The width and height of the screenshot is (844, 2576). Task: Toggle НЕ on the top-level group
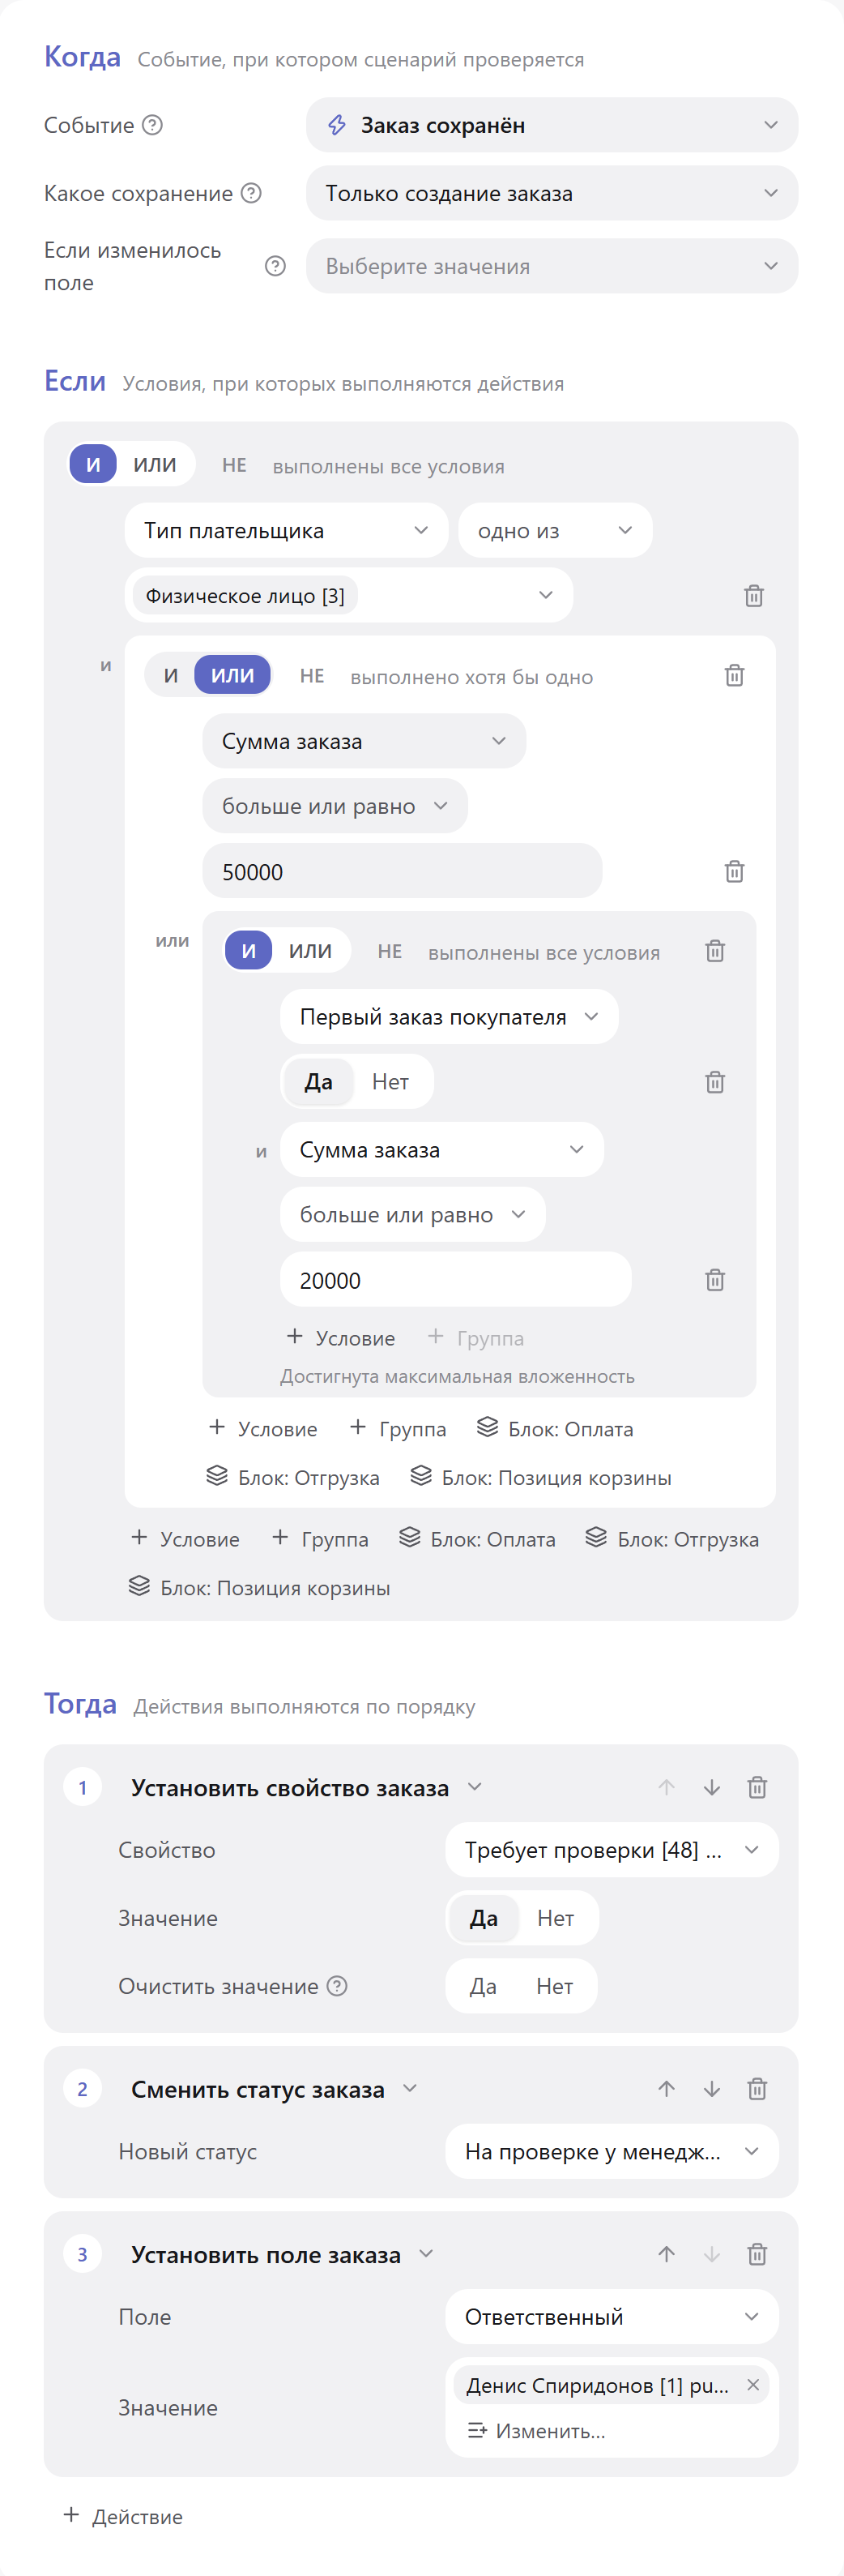click(234, 466)
